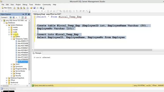Open the Project menu
The height and width of the screenshot is (92, 164).
(x=18, y=5)
